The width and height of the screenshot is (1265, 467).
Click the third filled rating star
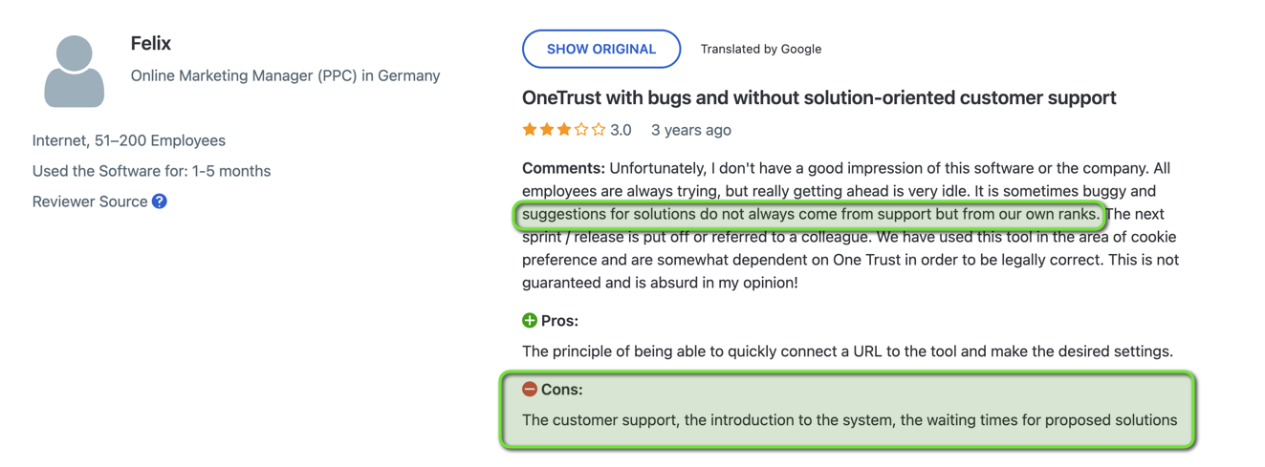[x=564, y=129]
